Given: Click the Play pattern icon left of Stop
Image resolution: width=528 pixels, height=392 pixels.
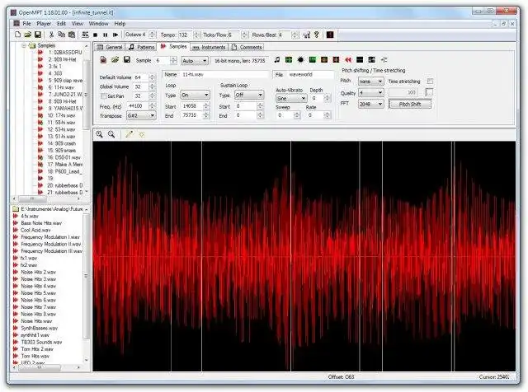Looking at the screenshot, I should (x=85, y=35).
